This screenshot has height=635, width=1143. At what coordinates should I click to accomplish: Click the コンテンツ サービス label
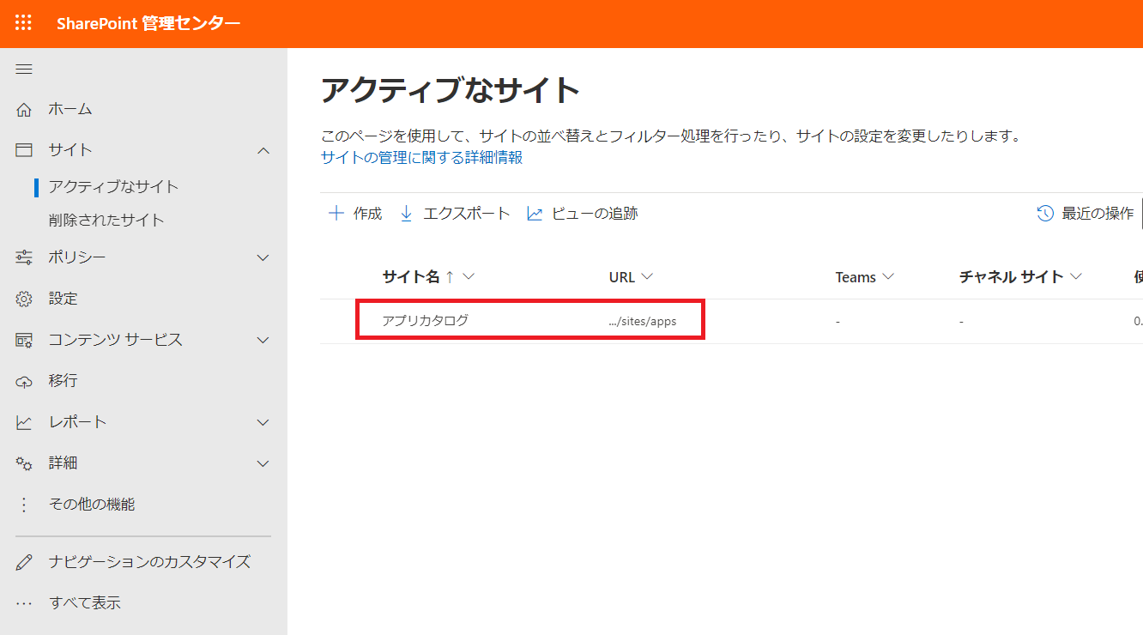pyautogui.click(x=115, y=340)
